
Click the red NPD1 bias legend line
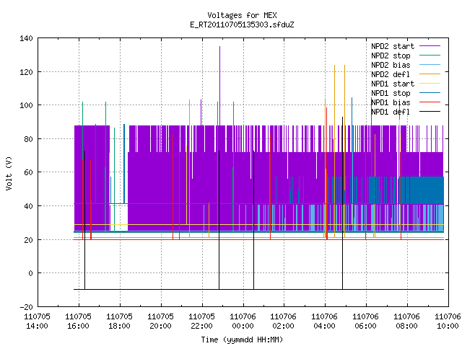click(x=430, y=102)
